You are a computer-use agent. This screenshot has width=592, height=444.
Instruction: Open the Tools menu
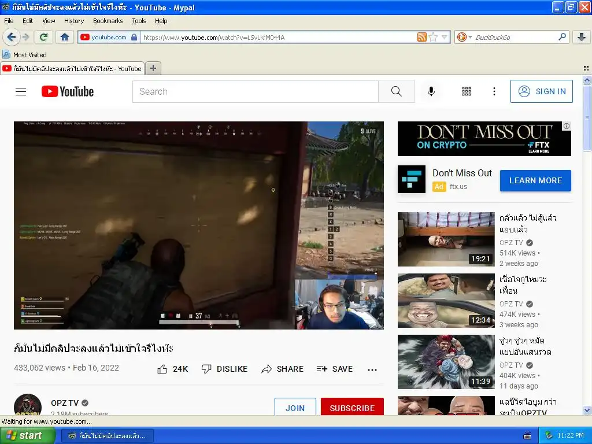139,21
